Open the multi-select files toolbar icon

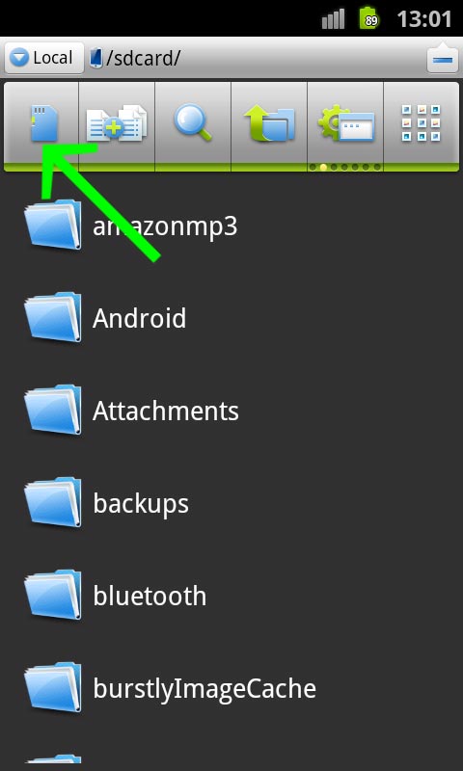coord(117,123)
